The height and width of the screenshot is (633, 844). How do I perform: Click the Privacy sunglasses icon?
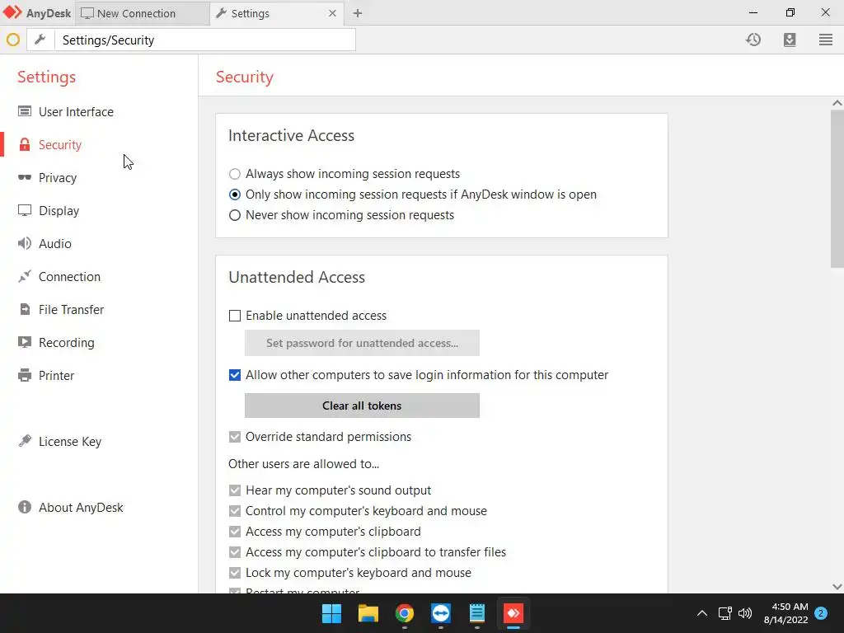25,178
